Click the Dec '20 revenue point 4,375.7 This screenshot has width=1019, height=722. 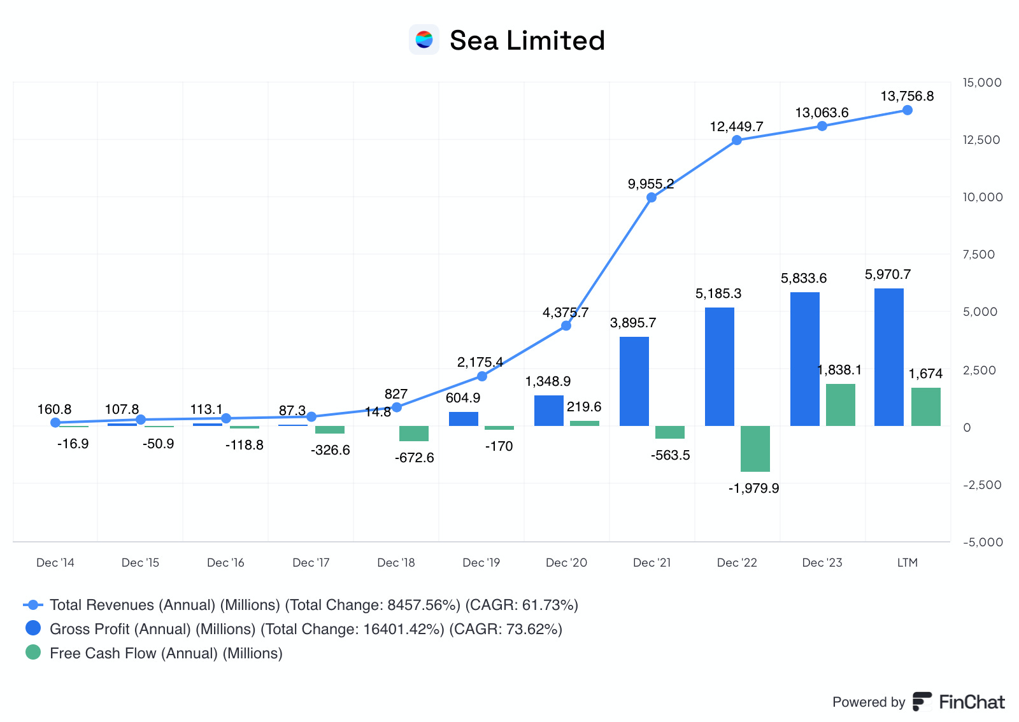(566, 325)
